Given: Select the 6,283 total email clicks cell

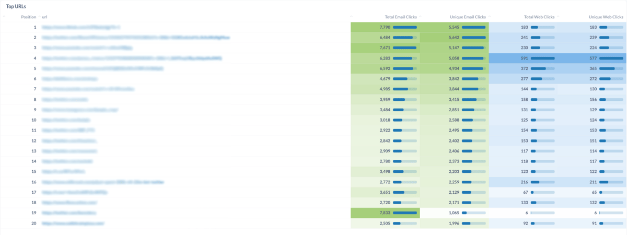Looking at the screenshot, I should point(384,58).
